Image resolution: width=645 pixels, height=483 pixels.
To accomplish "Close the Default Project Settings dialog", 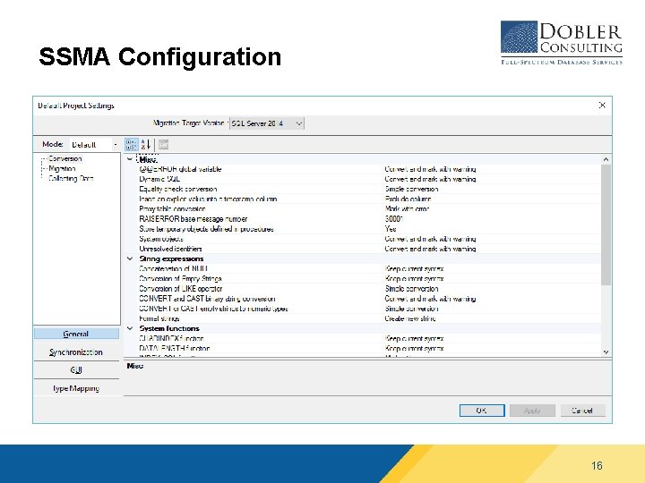I will click(602, 106).
